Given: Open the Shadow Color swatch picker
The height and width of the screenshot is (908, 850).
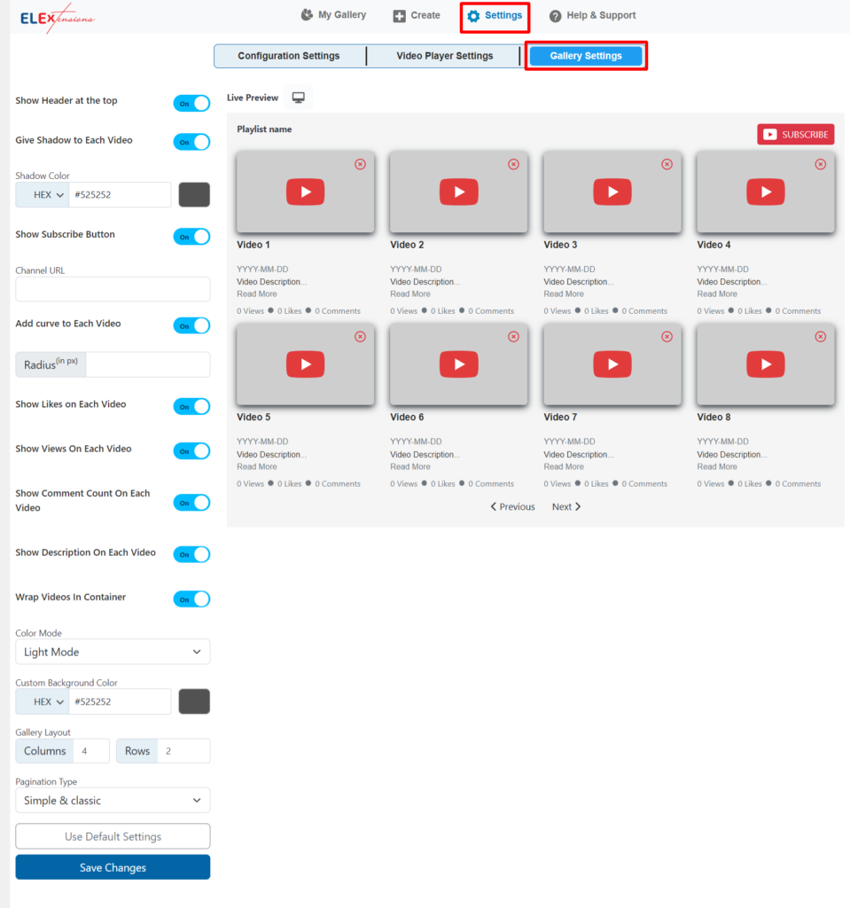Looking at the screenshot, I should point(194,195).
